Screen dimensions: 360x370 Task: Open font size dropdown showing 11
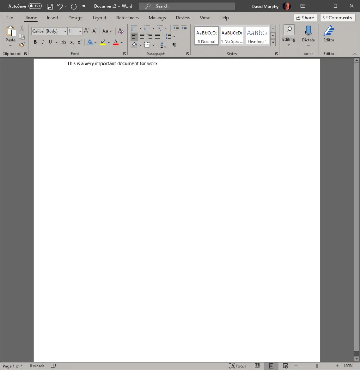click(80, 31)
